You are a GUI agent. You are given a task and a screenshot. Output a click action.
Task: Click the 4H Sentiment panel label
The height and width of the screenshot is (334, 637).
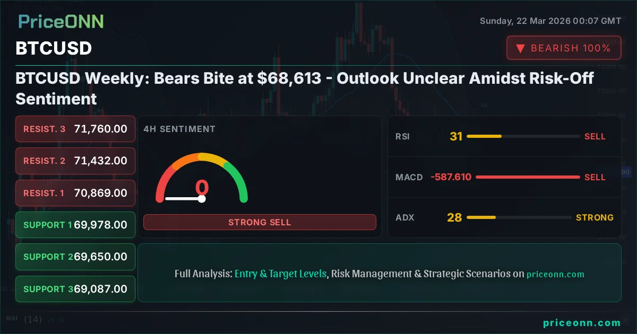click(179, 129)
